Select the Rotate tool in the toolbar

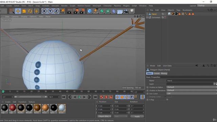[30, 11]
